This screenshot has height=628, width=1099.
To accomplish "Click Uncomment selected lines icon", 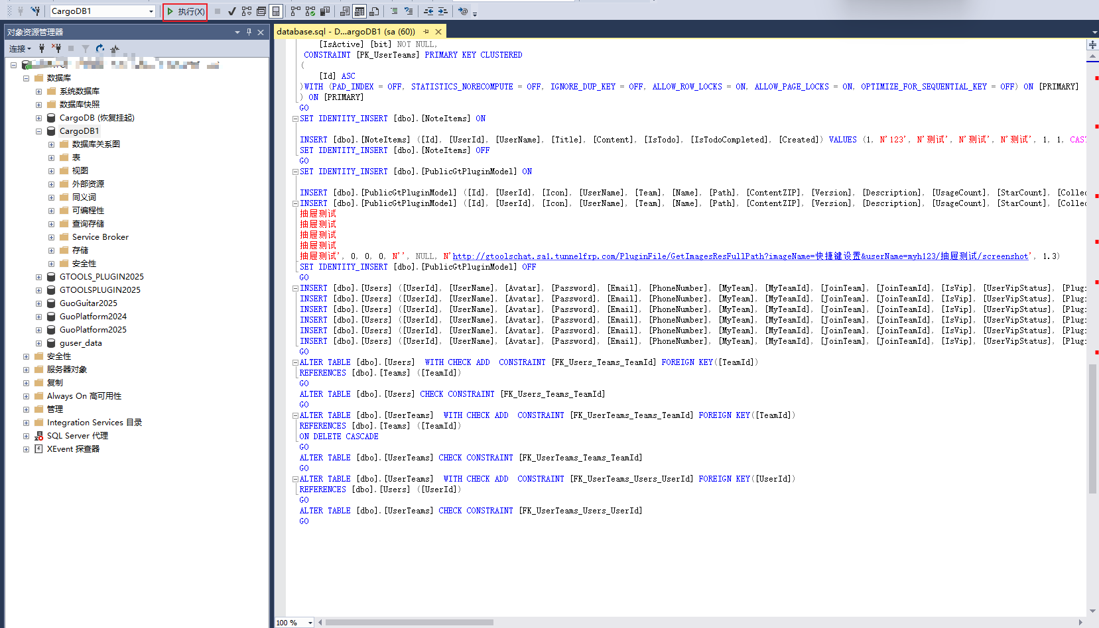I will pos(409,11).
